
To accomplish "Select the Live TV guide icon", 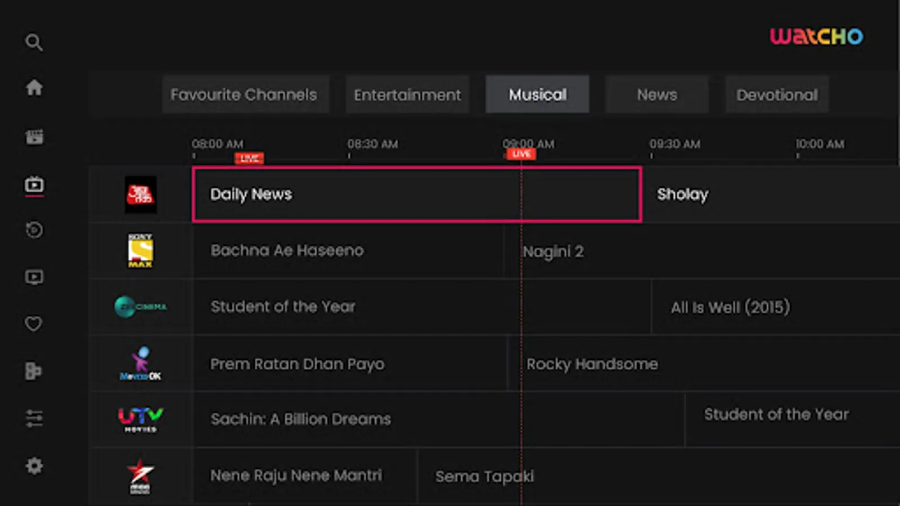I will [34, 184].
